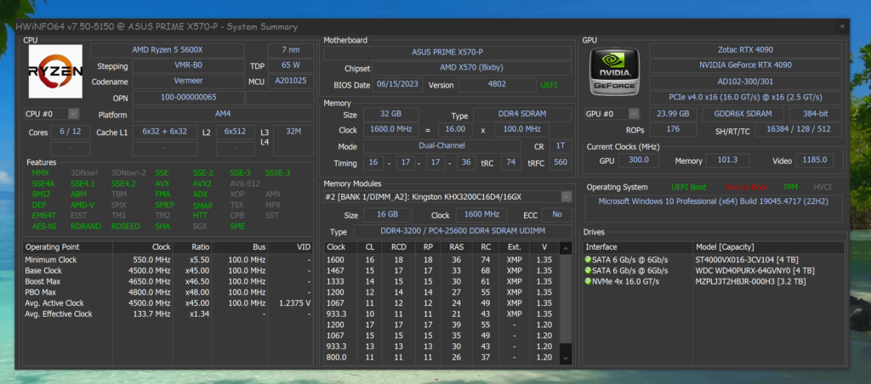Select the Avg. Effective Clock row

point(168,314)
